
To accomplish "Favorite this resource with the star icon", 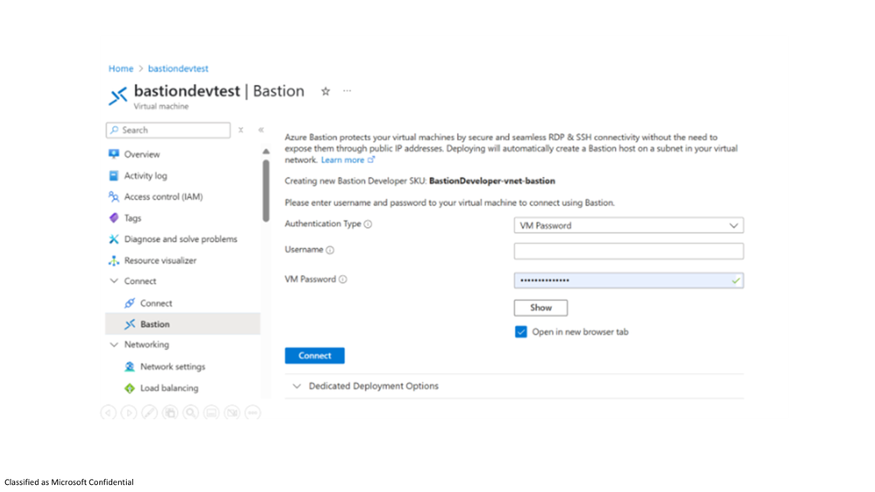I will (325, 91).
